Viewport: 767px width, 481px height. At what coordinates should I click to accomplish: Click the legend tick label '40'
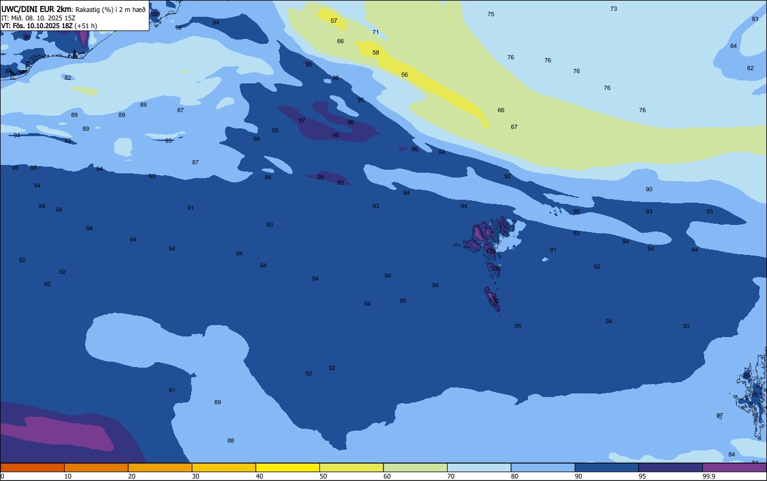259,476
